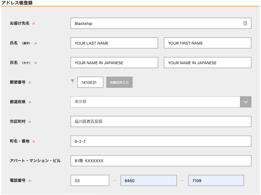Click the 〒 postal mark symbol
Viewport: 261px width, 195px height.
[72, 81]
